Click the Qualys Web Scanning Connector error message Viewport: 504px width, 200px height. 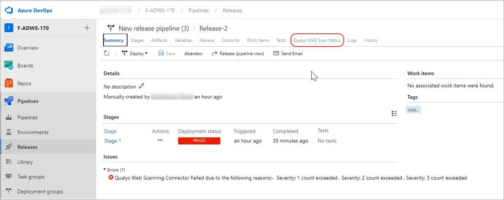(291, 178)
